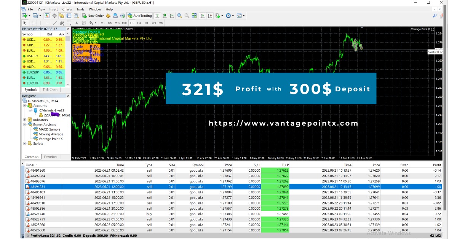Collapse the Accounts node in Navigator
The height and width of the screenshot is (239, 457).
tap(24, 105)
